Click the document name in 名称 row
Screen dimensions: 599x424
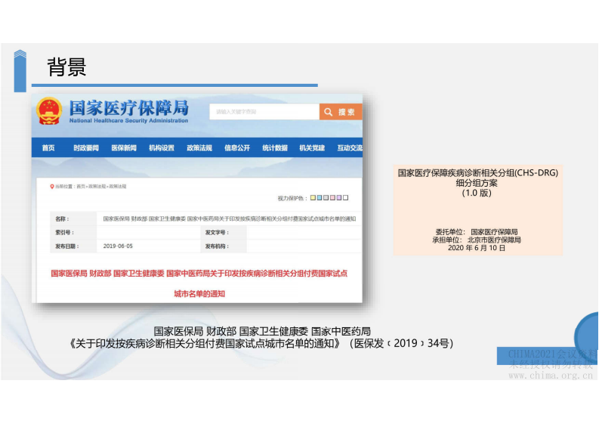click(x=229, y=218)
